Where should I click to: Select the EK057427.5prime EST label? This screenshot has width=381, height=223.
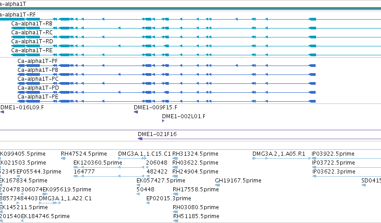pos(161,181)
